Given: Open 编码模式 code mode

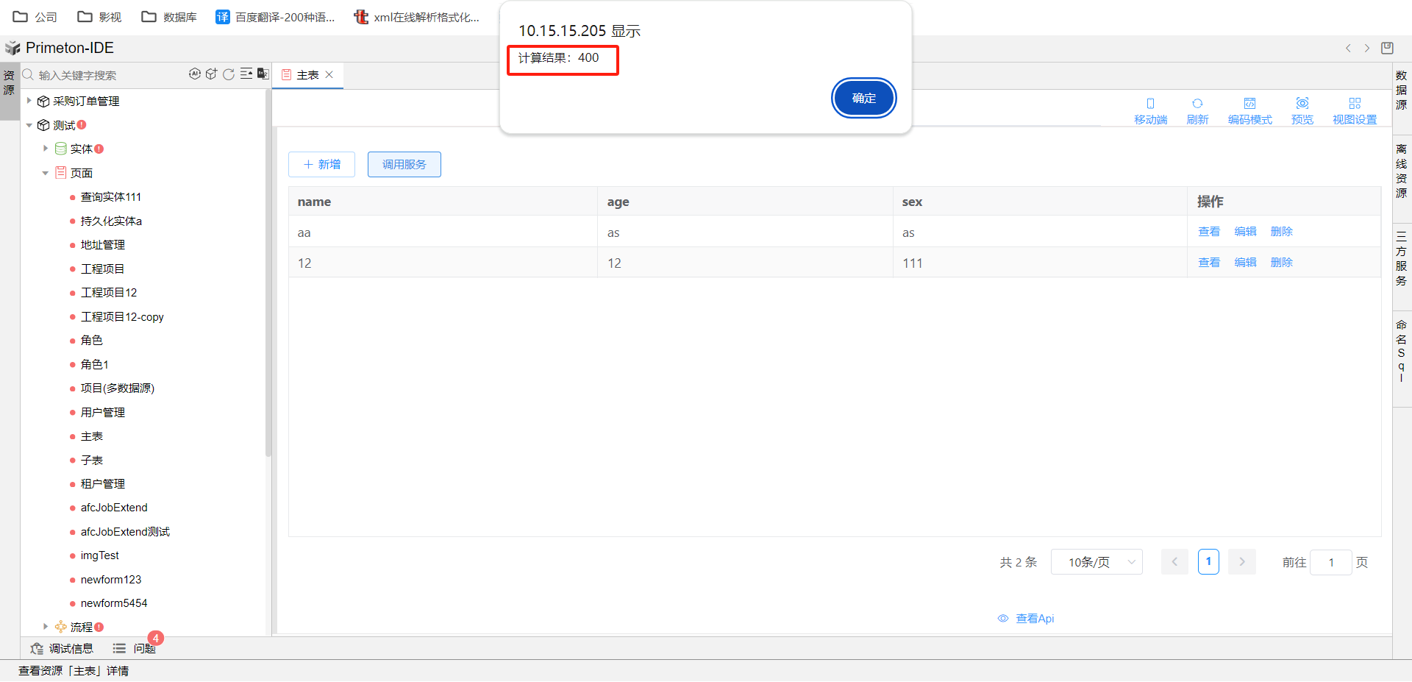Looking at the screenshot, I should (x=1249, y=110).
